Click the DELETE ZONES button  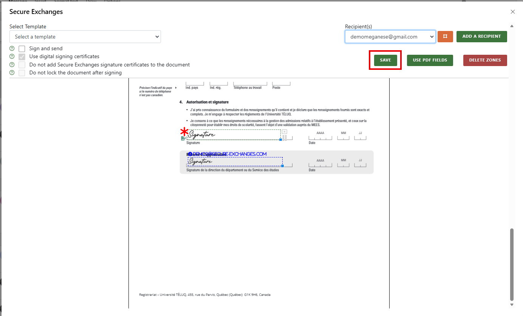(485, 60)
